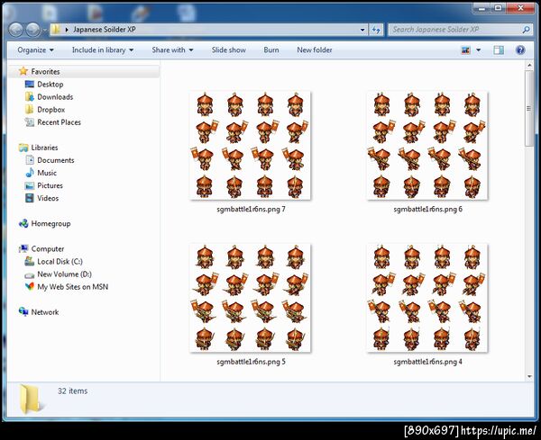541x440 pixels.
Task: Click the Pictures library icon
Action: 30,185
